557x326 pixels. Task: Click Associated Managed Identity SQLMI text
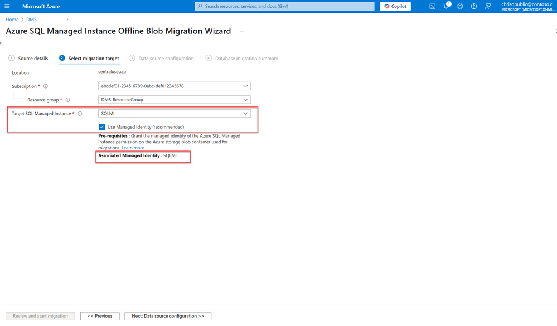pos(138,155)
